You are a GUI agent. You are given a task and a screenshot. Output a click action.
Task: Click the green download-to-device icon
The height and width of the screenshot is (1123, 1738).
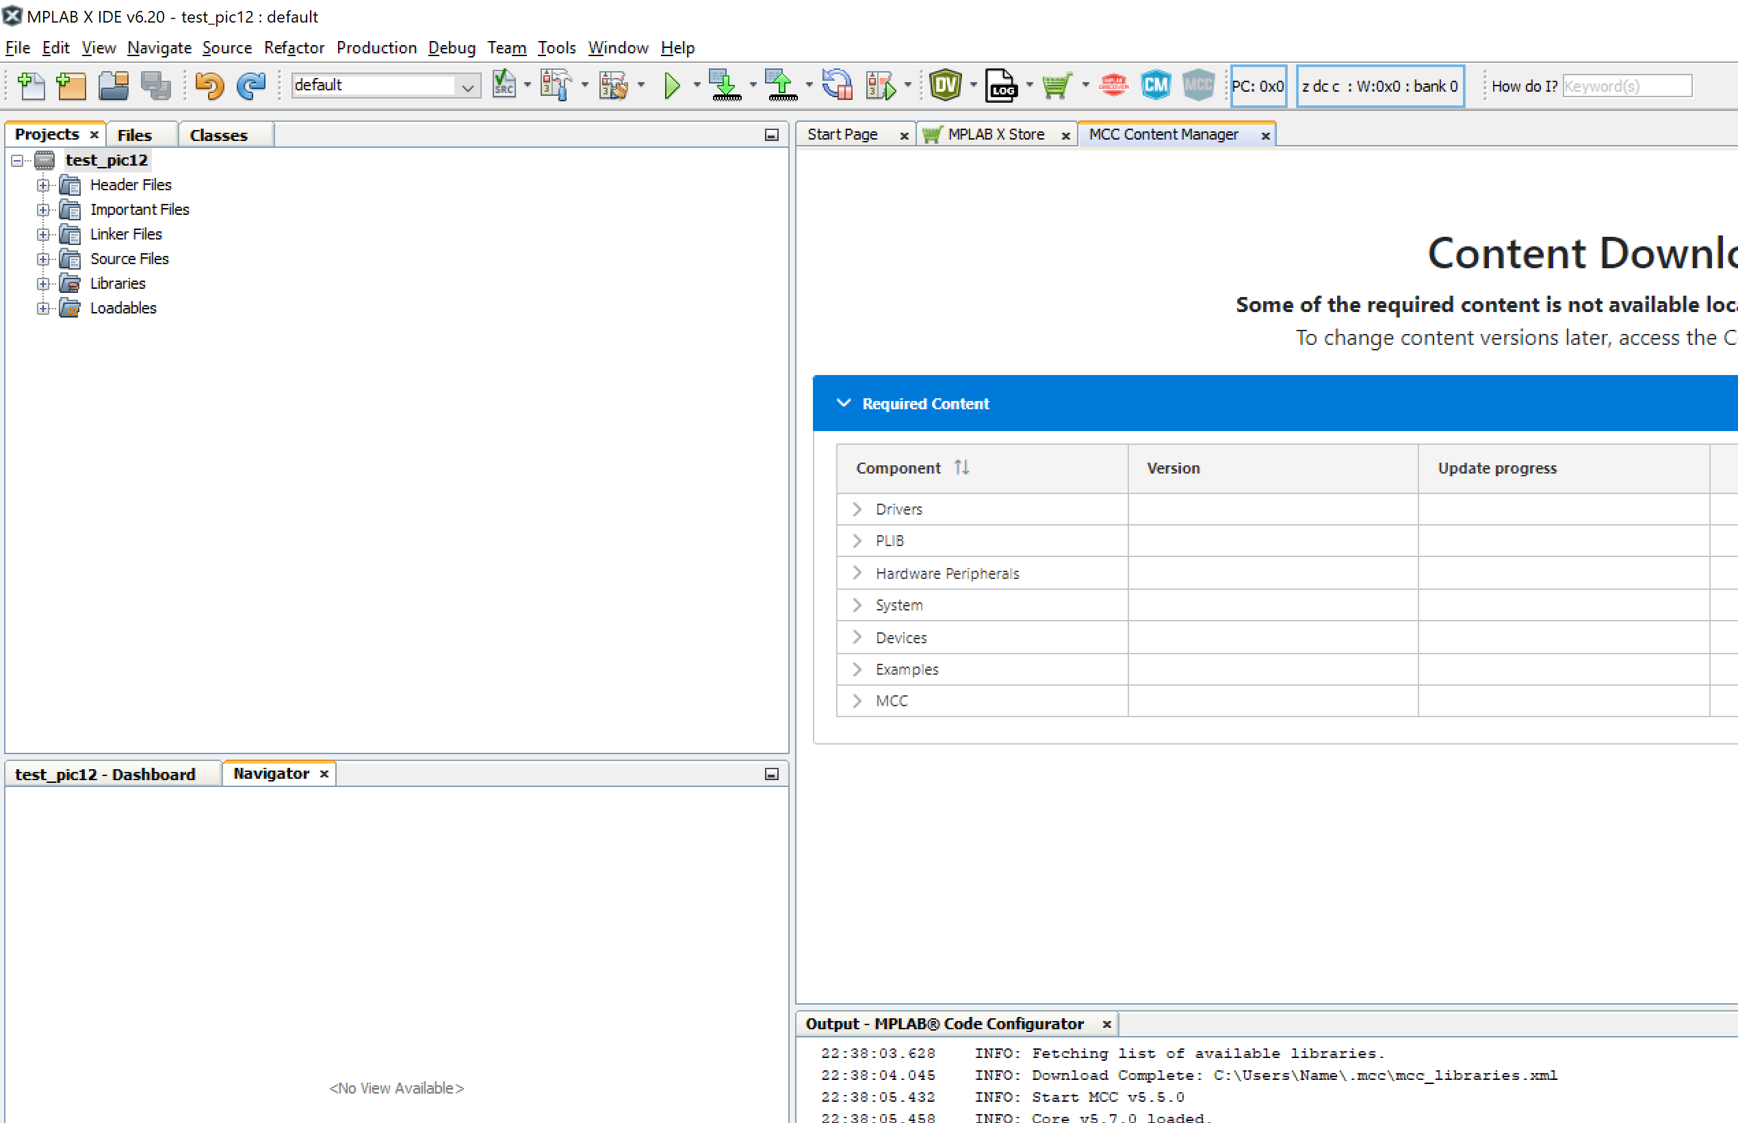[x=725, y=86]
